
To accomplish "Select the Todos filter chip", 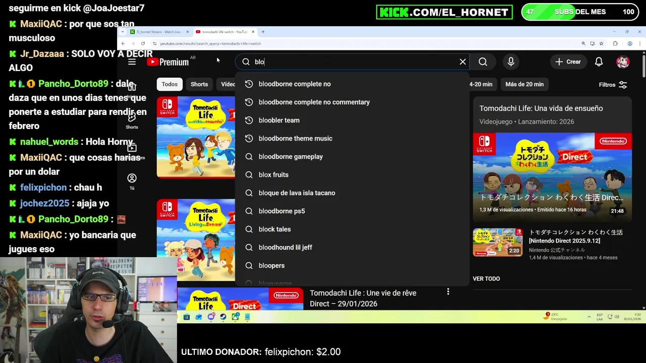I will pos(170,84).
